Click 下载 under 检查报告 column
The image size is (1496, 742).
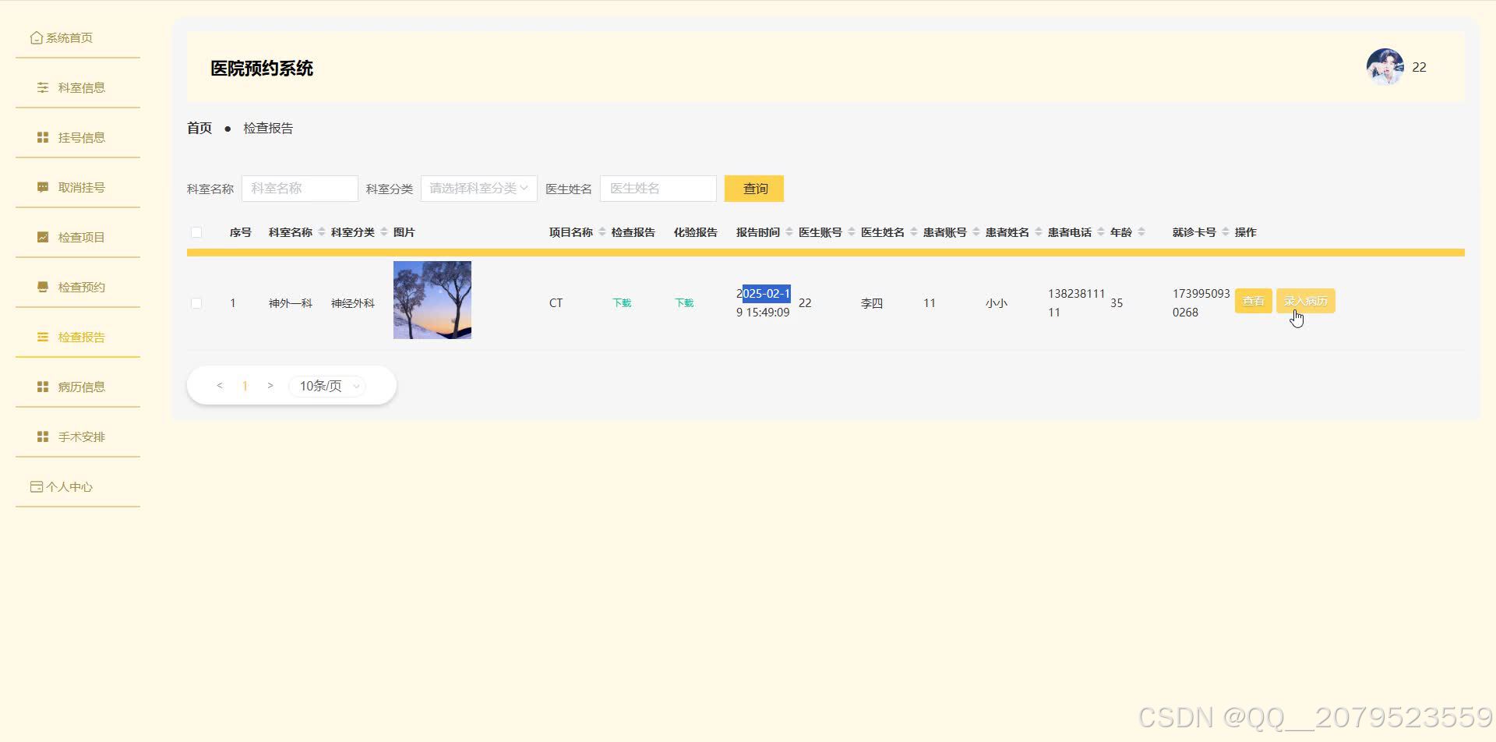[621, 302]
